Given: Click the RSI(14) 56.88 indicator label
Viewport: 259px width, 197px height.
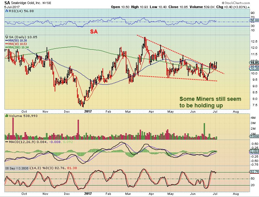Looking at the screenshot, I should tap(21, 11).
